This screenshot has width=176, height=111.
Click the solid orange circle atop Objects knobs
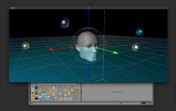[x=54, y=88]
